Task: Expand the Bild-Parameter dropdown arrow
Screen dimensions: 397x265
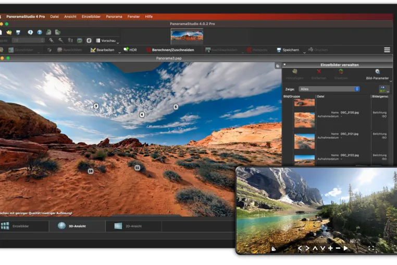Action: pyautogui.click(x=391, y=81)
